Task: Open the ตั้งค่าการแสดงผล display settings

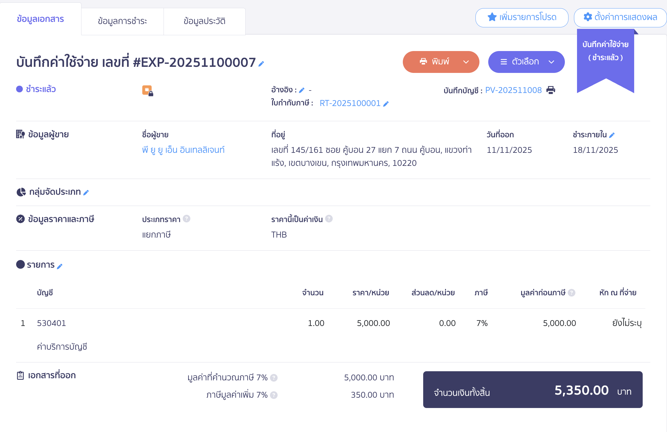Action: click(620, 17)
